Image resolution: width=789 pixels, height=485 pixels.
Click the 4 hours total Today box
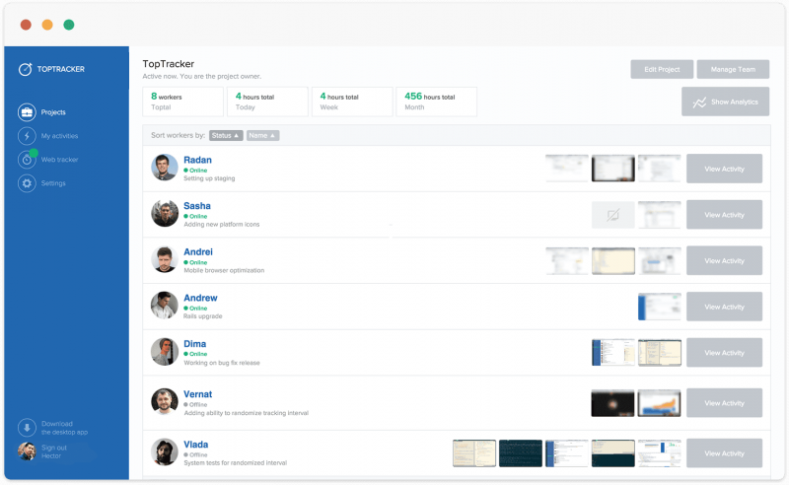(x=267, y=102)
